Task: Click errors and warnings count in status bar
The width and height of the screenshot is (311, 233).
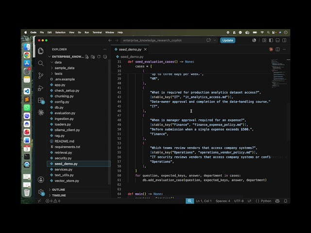Action: [x=53, y=201]
